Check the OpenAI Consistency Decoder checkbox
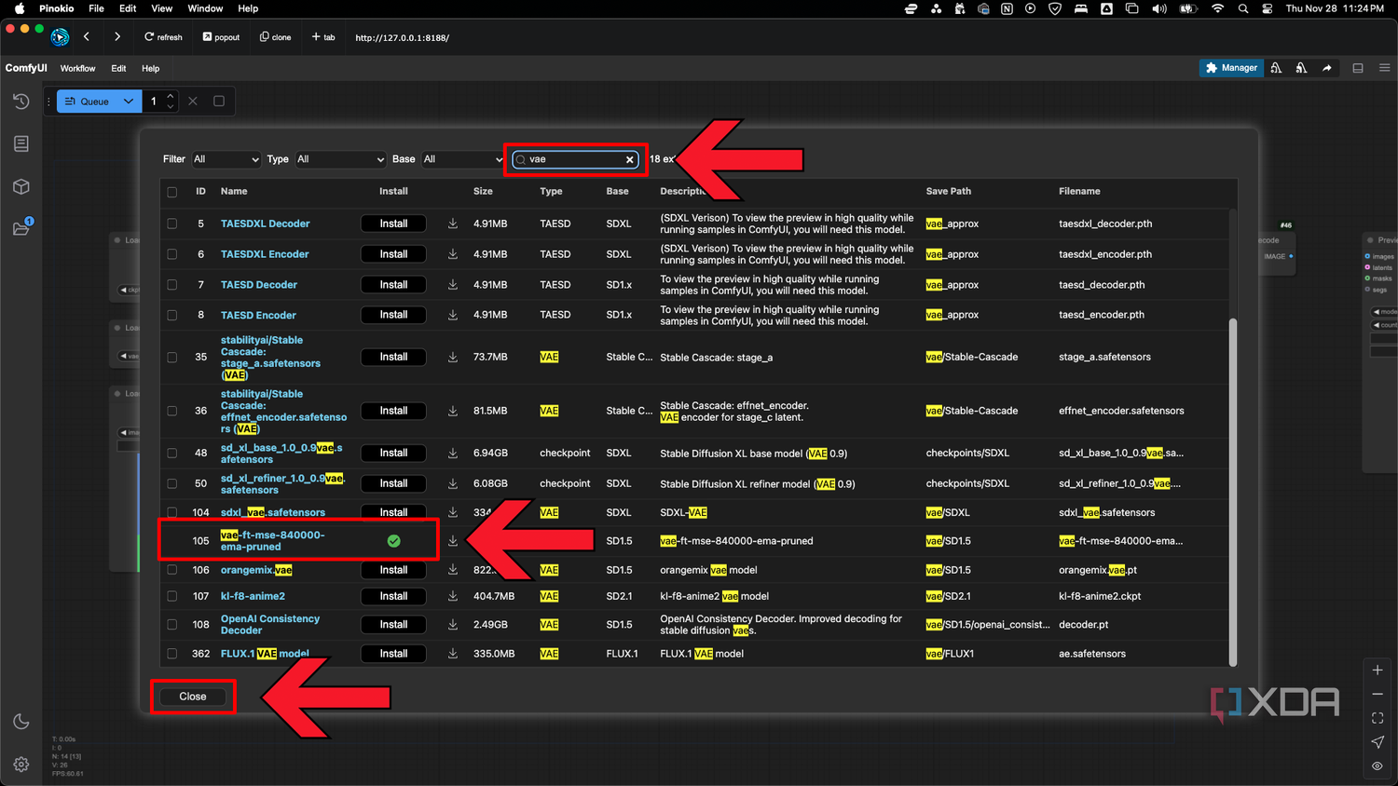Viewport: 1398px width, 786px height. click(x=171, y=625)
